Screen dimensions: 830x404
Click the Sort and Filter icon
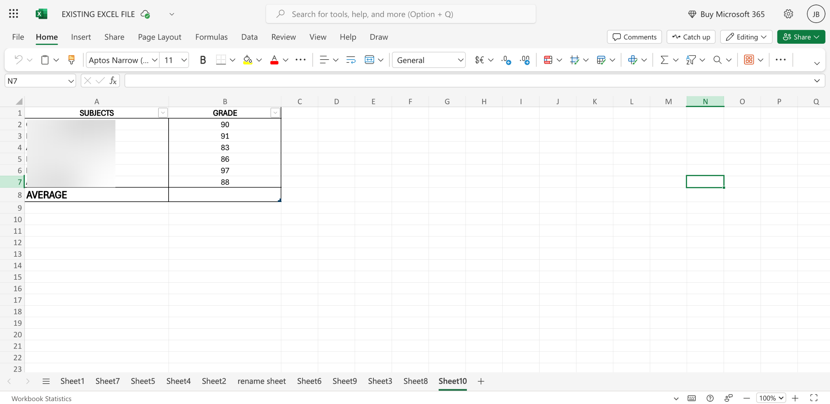click(x=691, y=60)
